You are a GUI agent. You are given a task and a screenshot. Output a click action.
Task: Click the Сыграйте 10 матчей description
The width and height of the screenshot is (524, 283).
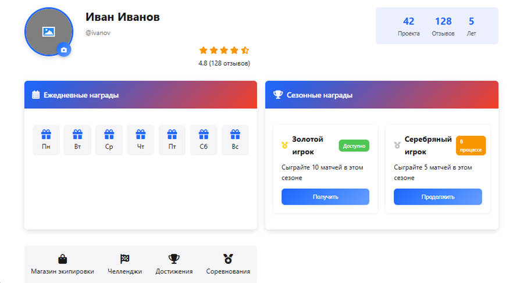(x=322, y=173)
